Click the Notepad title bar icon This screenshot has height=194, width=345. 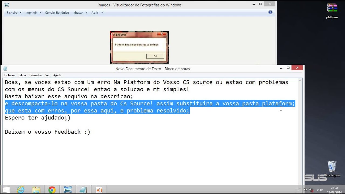5,69
